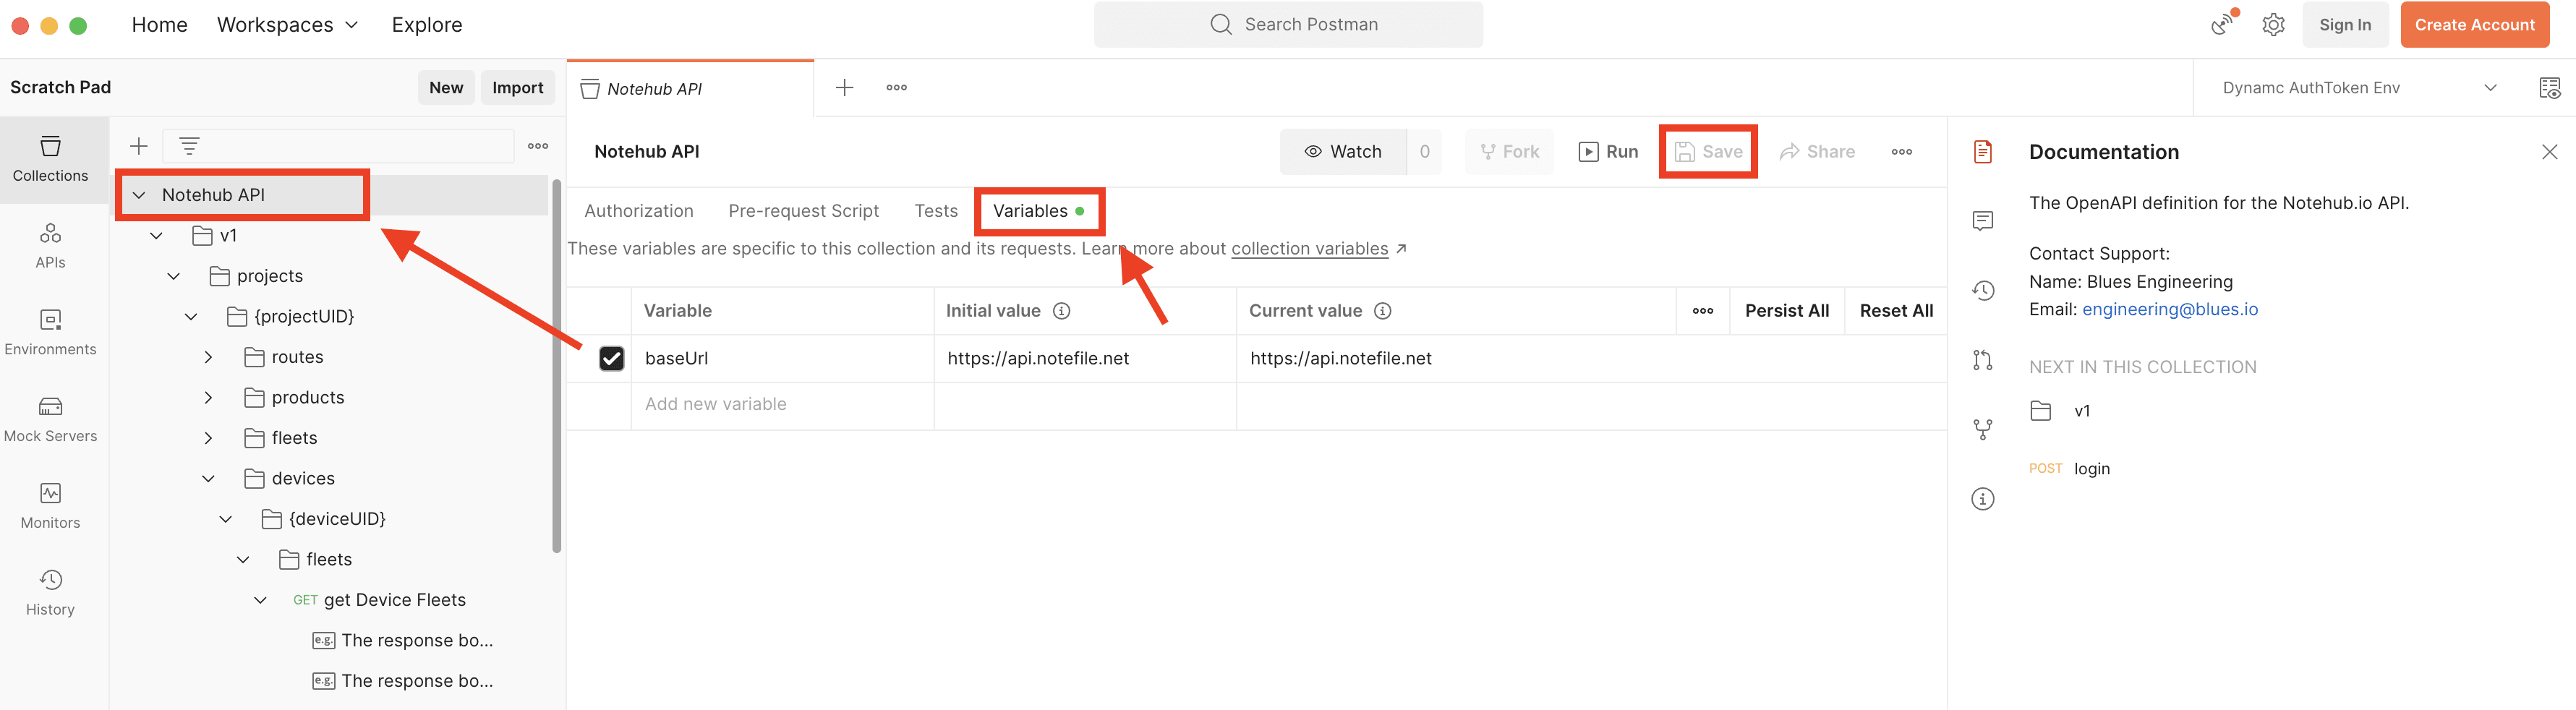Screen dimensions: 2576x710
Task: Close the Documentation panel
Action: click(2549, 152)
